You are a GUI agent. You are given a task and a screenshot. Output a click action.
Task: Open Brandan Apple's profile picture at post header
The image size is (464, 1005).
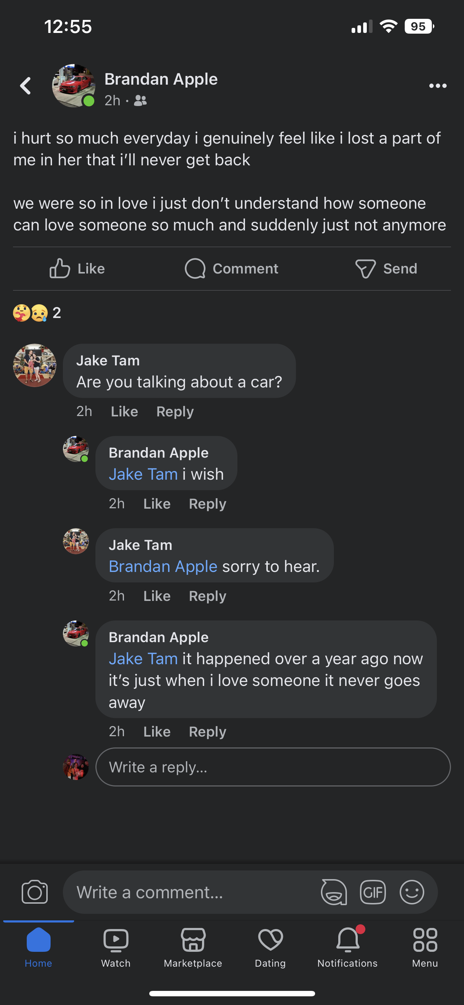(x=74, y=86)
